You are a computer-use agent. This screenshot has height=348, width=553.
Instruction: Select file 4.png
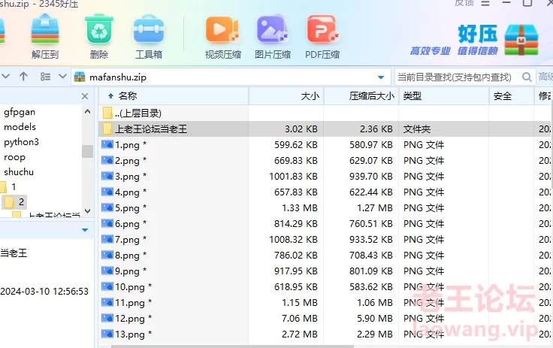[325, 192]
